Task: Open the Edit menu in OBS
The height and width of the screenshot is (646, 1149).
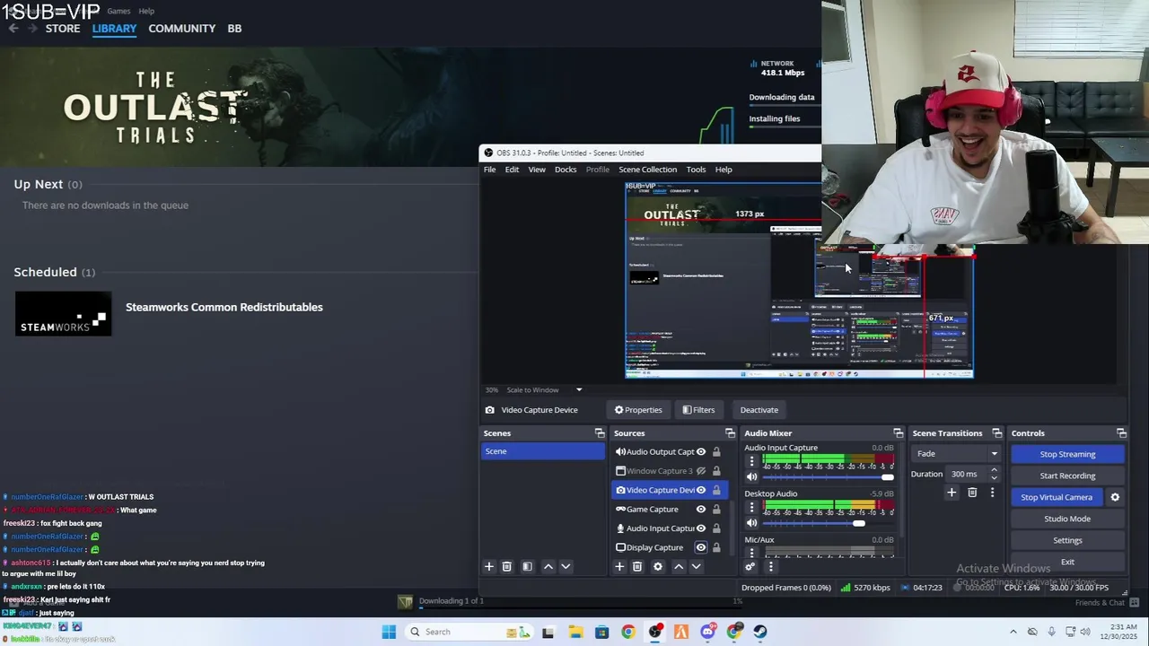Action: (512, 170)
